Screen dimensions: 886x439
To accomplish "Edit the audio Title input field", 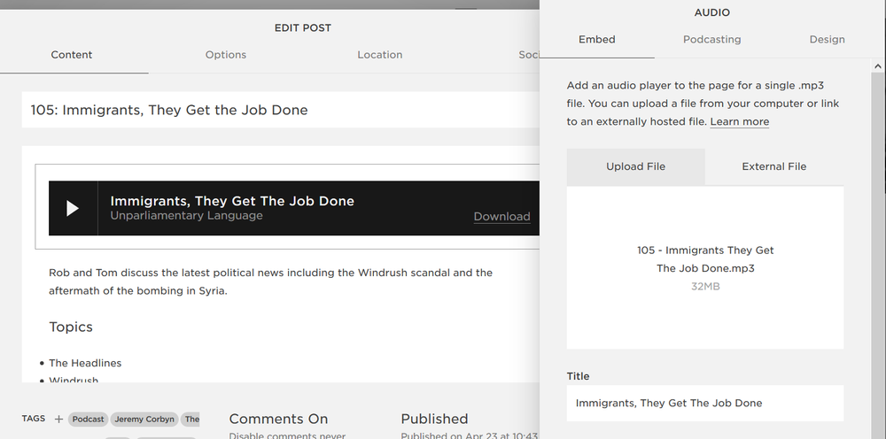I will pyautogui.click(x=705, y=403).
